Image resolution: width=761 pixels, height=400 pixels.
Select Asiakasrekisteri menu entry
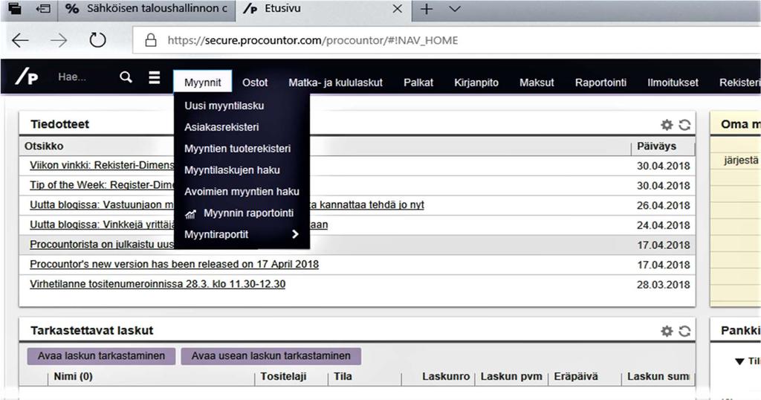point(242,126)
